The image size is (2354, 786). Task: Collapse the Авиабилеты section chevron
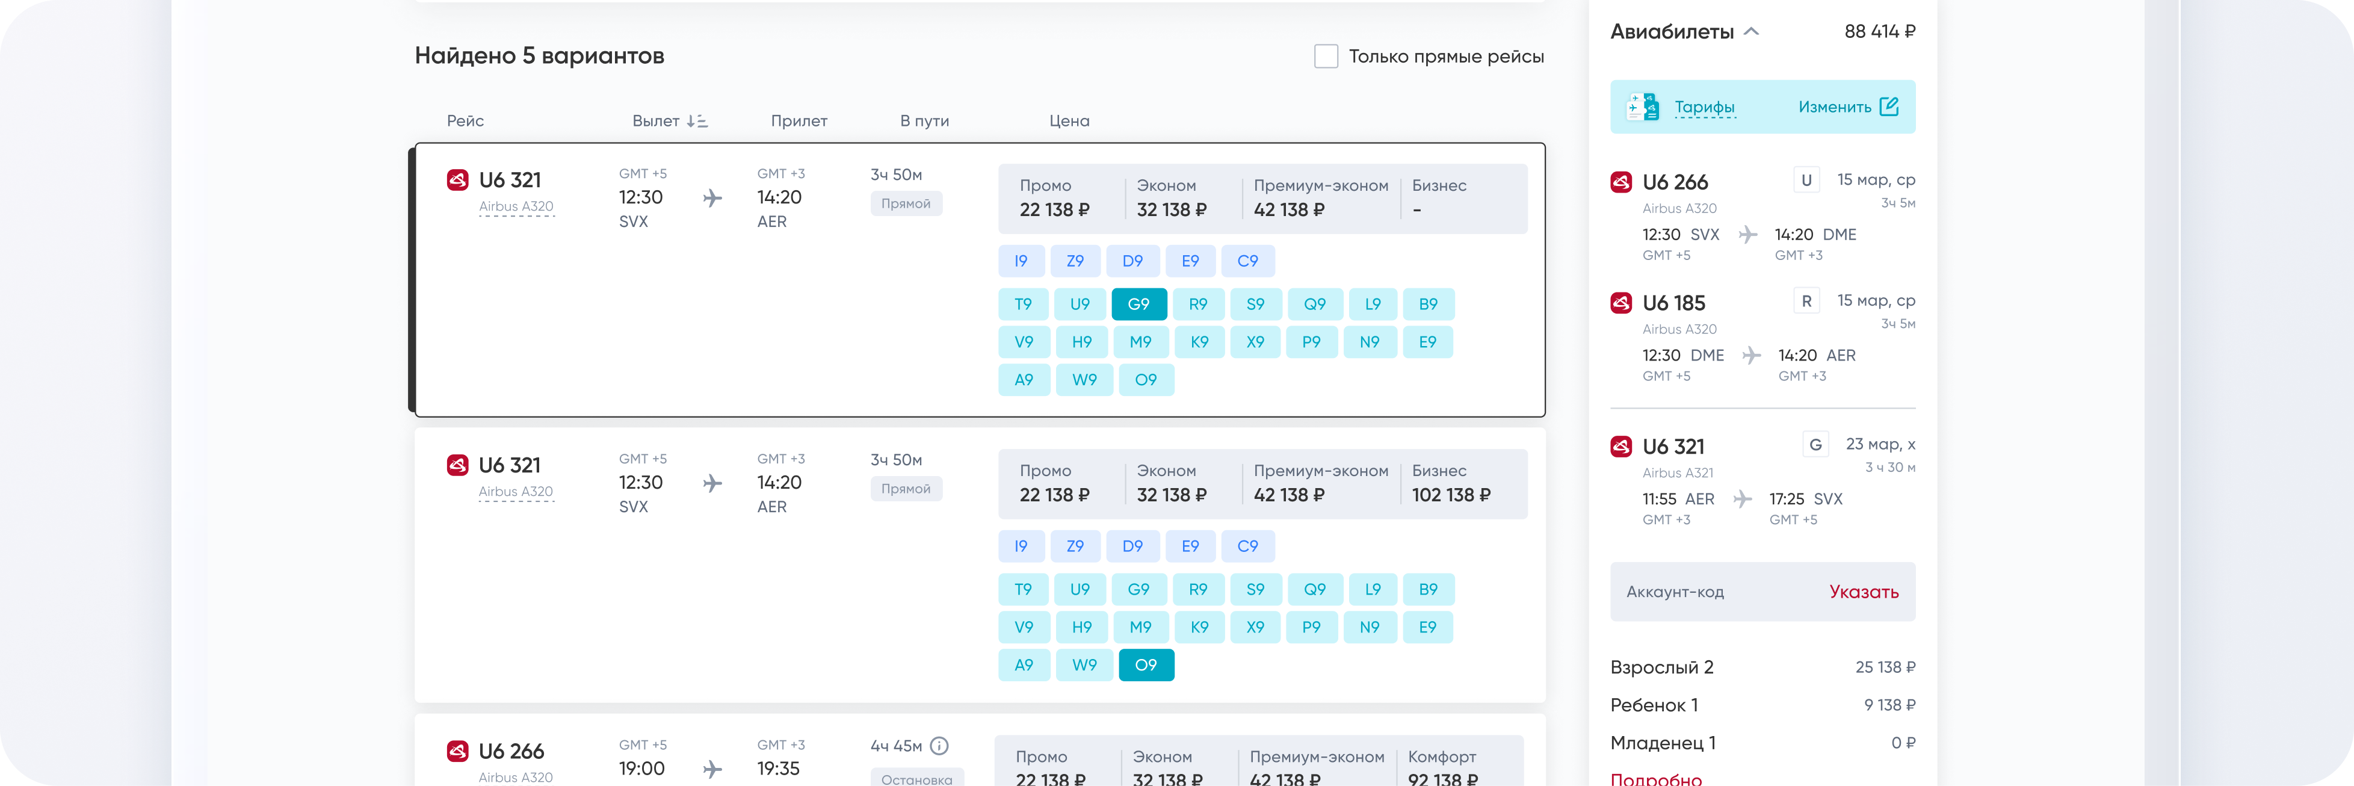point(1751,31)
